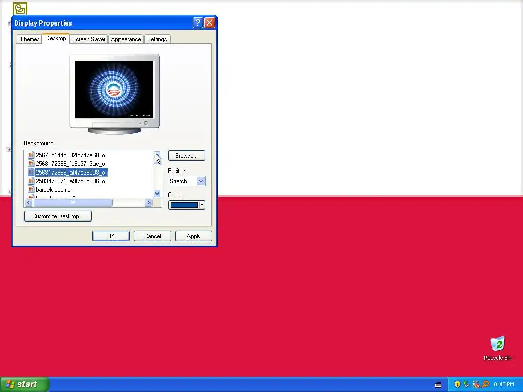Open Customize Desktop... dialog
This screenshot has width=523, height=392.
pos(58,216)
